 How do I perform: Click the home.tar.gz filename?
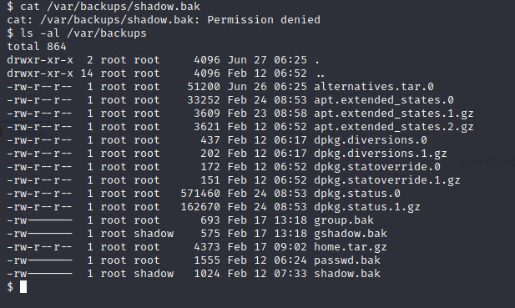point(351,247)
